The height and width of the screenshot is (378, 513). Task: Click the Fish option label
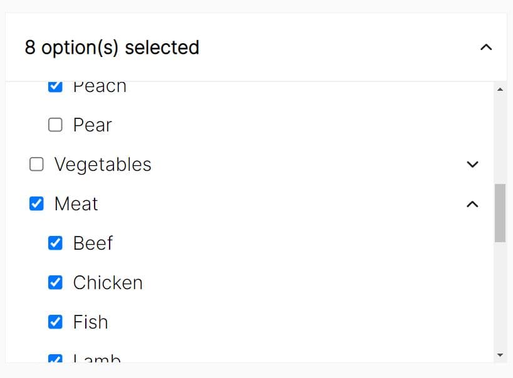pos(91,322)
